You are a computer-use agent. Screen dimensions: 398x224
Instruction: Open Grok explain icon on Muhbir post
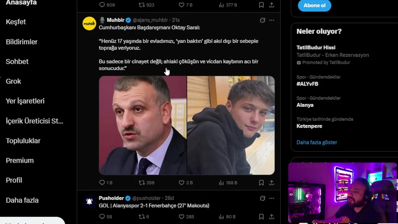click(263, 20)
